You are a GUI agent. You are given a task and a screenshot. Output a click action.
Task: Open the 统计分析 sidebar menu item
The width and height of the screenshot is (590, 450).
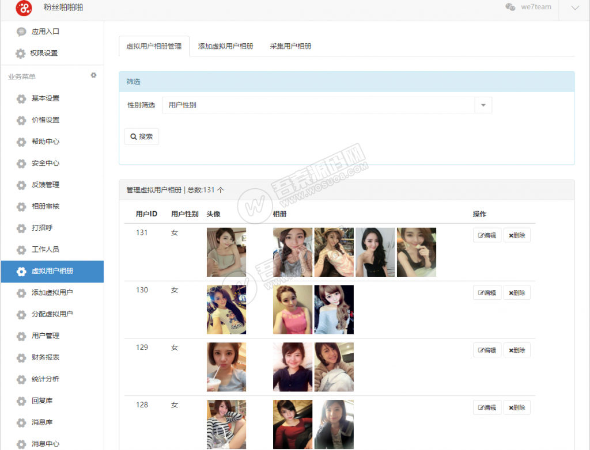pyautogui.click(x=46, y=379)
